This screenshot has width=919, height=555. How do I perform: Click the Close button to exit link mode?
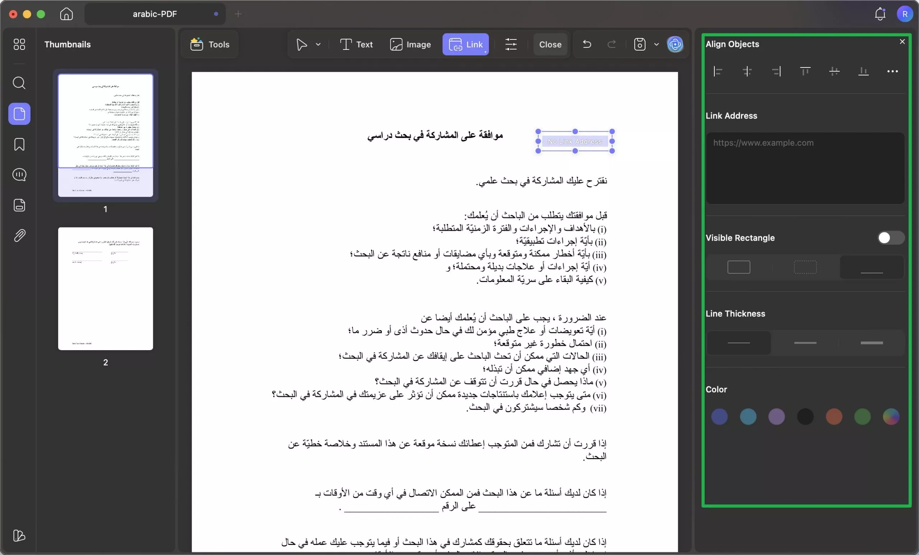point(550,44)
